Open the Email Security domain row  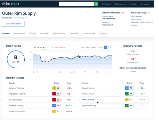(x=114, y=94)
